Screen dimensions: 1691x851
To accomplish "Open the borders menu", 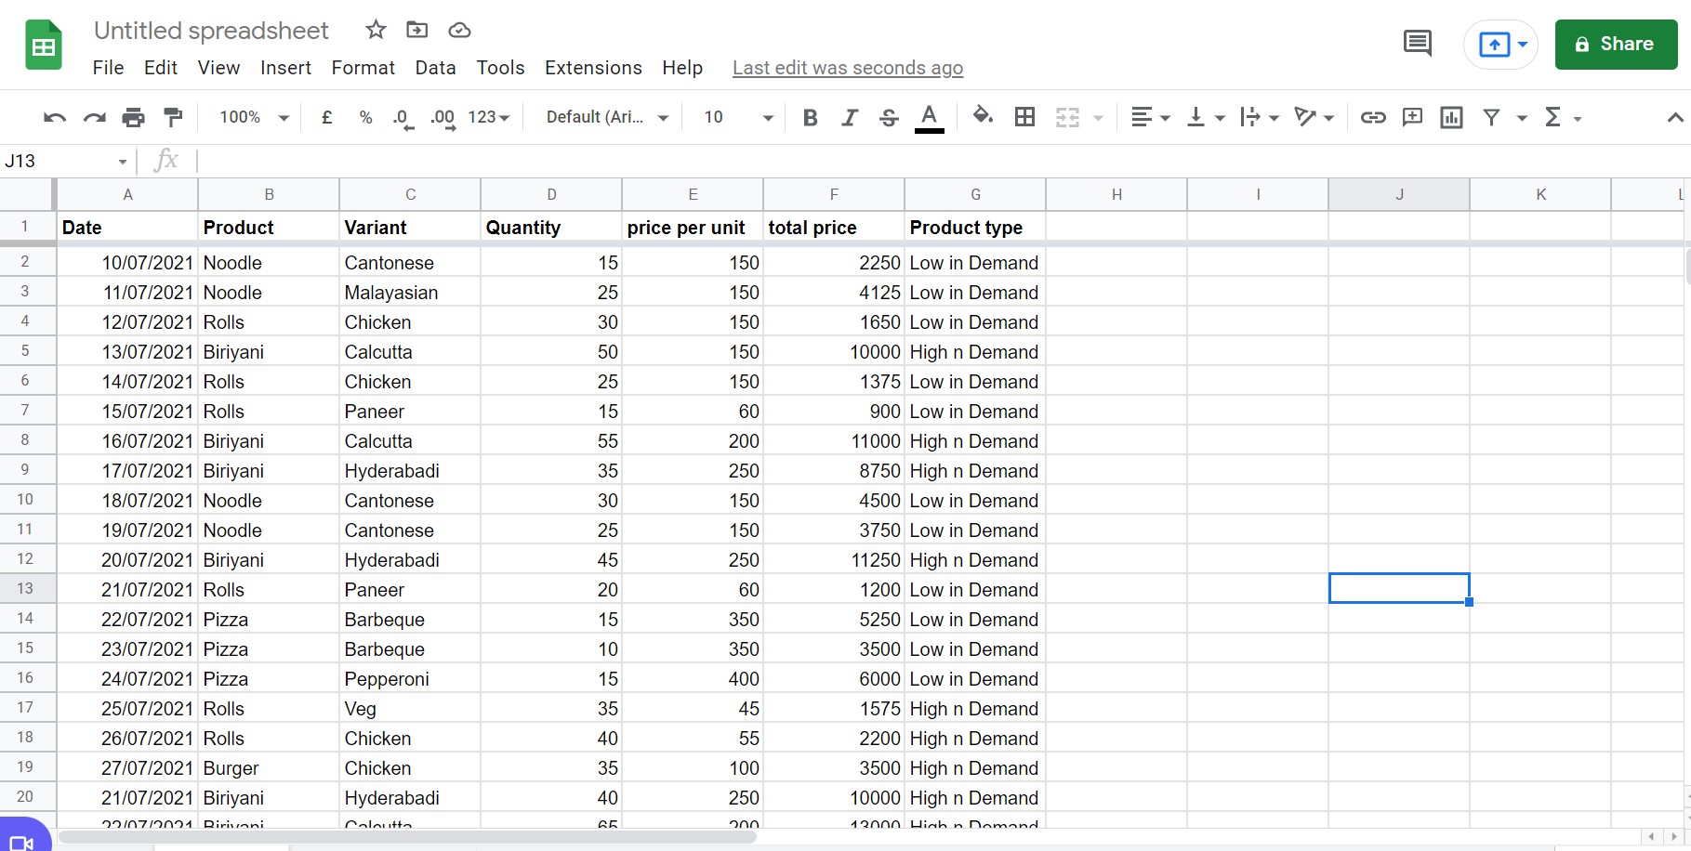I will click(1024, 117).
